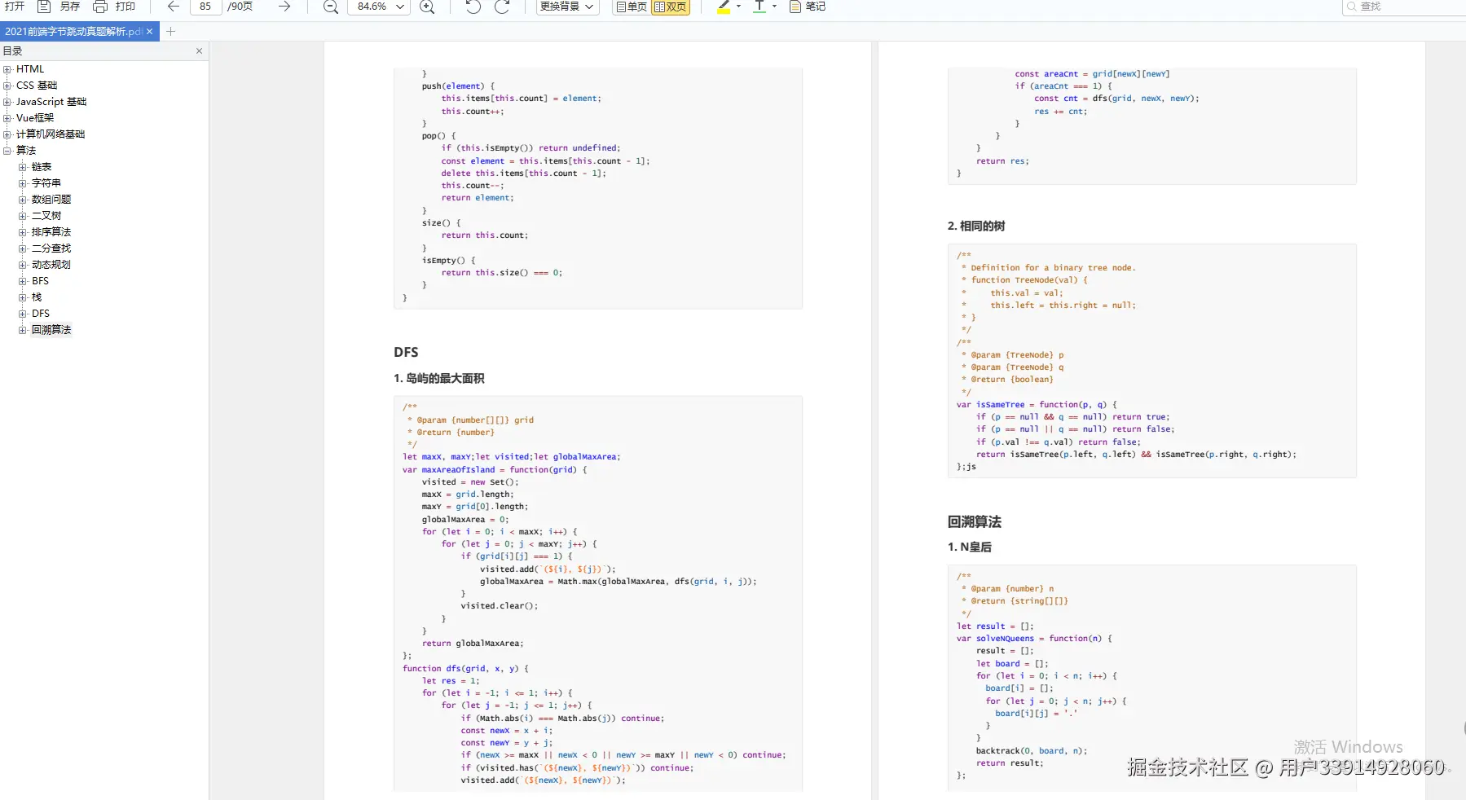The width and height of the screenshot is (1466, 800).
Task: Click the 打开 open file button
Action: [x=15, y=7]
